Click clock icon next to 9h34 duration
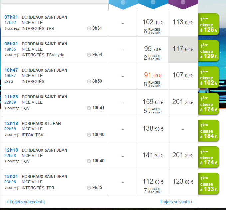 point(89,55)
